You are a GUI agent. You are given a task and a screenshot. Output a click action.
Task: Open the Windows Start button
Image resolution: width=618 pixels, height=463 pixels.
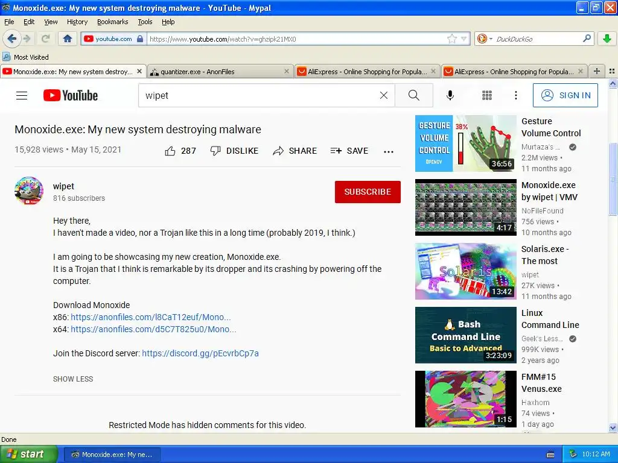coord(28,455)
